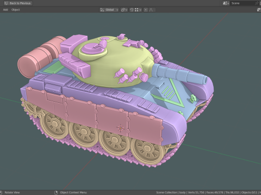
Task: Open the scene browse icon dropdown
Action: [x=226, y=3]
